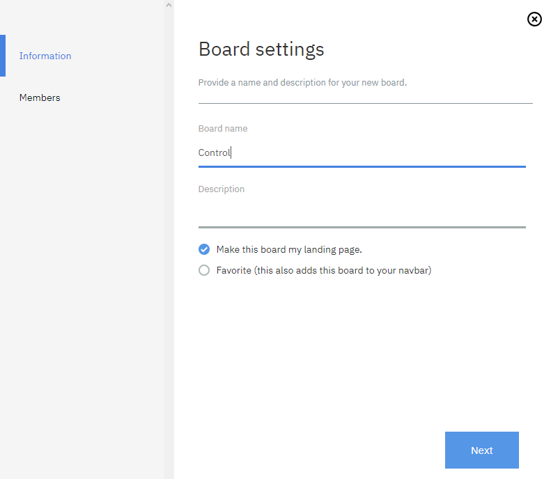Screen dimensions: 551x479
Task: Click the sidebar scroll up arrow
Action: [168, 6]
